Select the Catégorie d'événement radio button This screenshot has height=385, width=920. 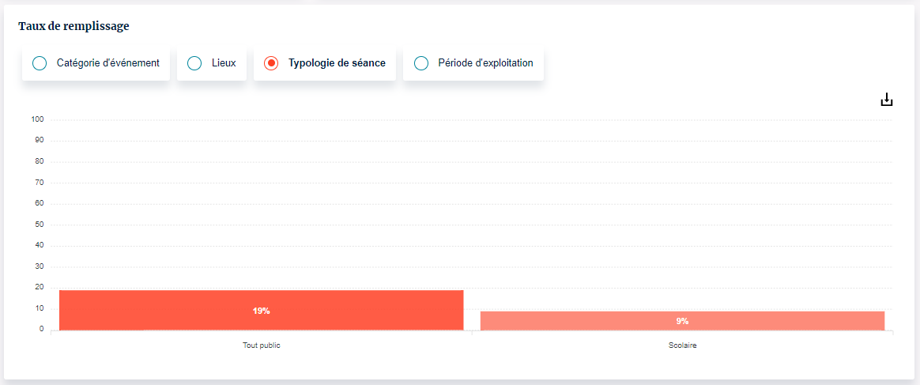pos(40,63)
